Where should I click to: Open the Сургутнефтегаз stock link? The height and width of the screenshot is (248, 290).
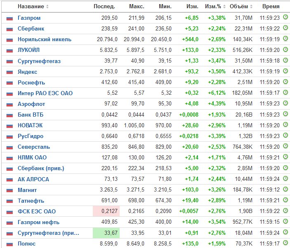point(39,61)
